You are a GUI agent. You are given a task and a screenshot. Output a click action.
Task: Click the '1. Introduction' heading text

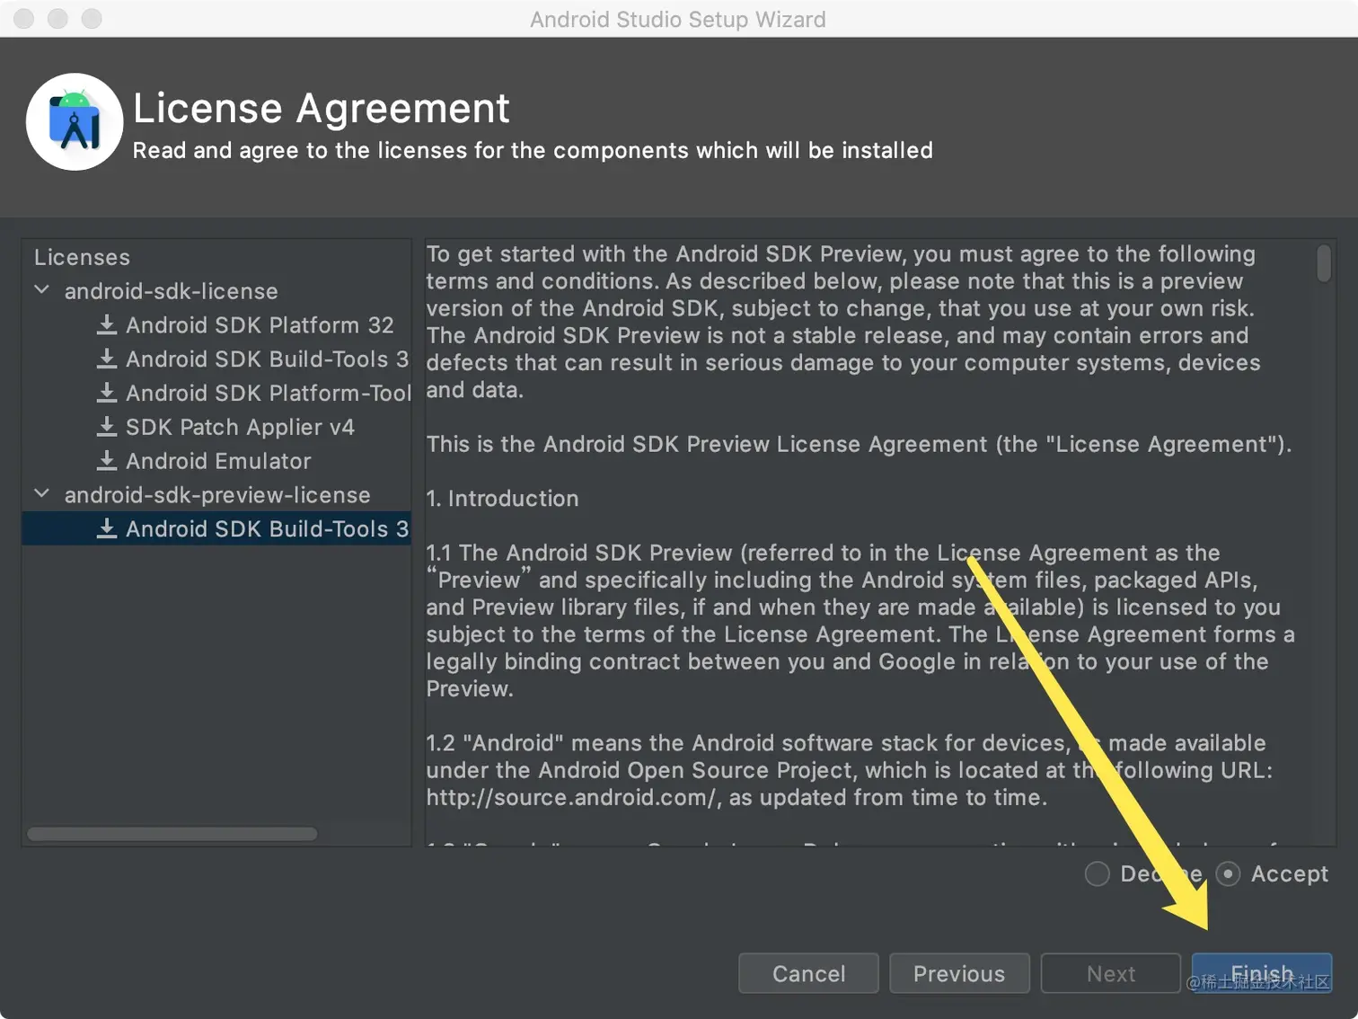(502, 499)
